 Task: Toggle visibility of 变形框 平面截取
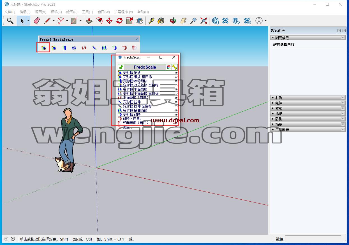click(176, 89)
